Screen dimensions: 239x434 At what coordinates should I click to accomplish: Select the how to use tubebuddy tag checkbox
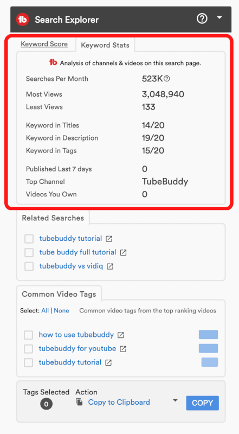click(x=29, y=335)
